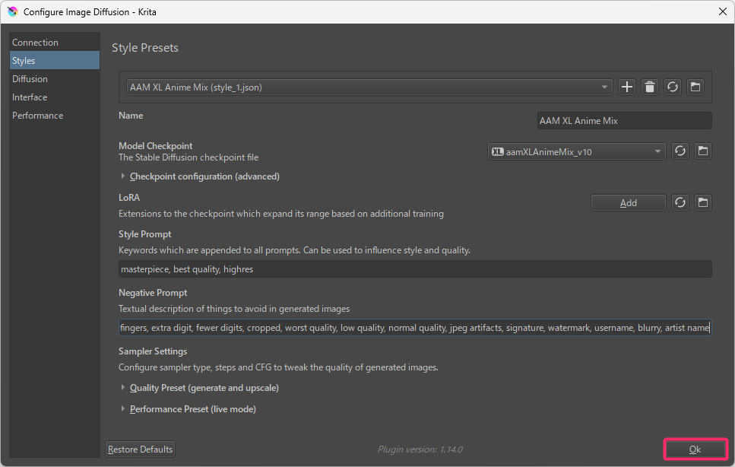Open the AAM XL Anime Mix style dropdown
Image resolution: width=735 pixels, height=467 pixels.
coord(369,87)
